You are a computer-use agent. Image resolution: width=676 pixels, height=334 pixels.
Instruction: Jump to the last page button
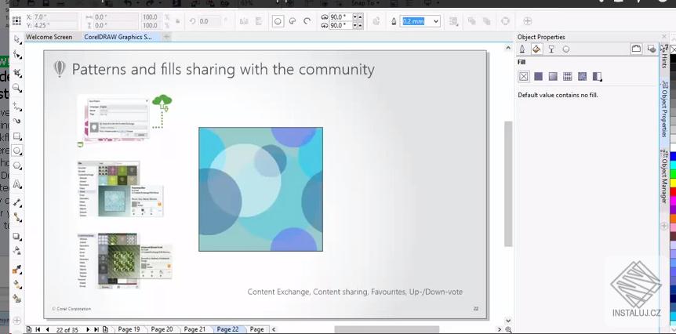[96, 329]
